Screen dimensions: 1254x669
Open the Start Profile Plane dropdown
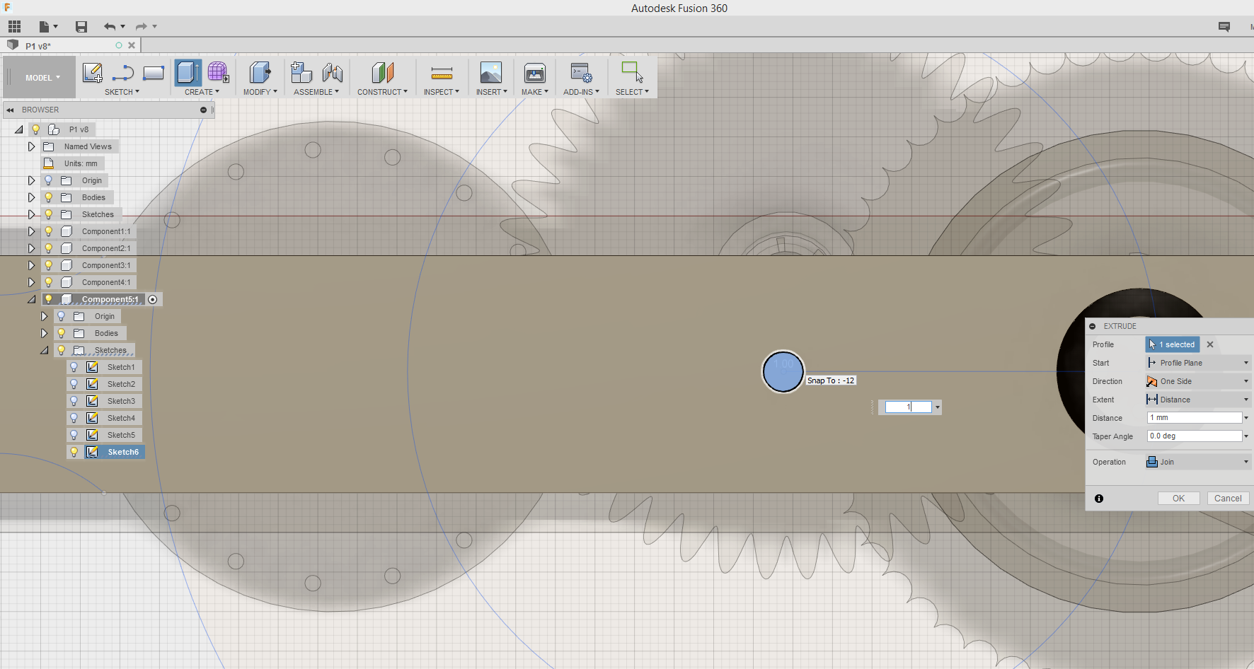coord(1198,363)
